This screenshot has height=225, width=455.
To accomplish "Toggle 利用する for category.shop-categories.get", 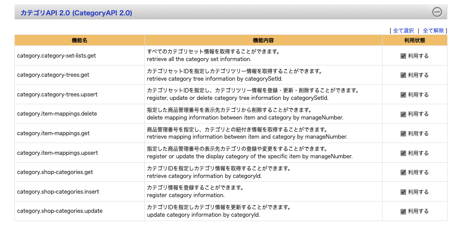I will tap(403, 172).
